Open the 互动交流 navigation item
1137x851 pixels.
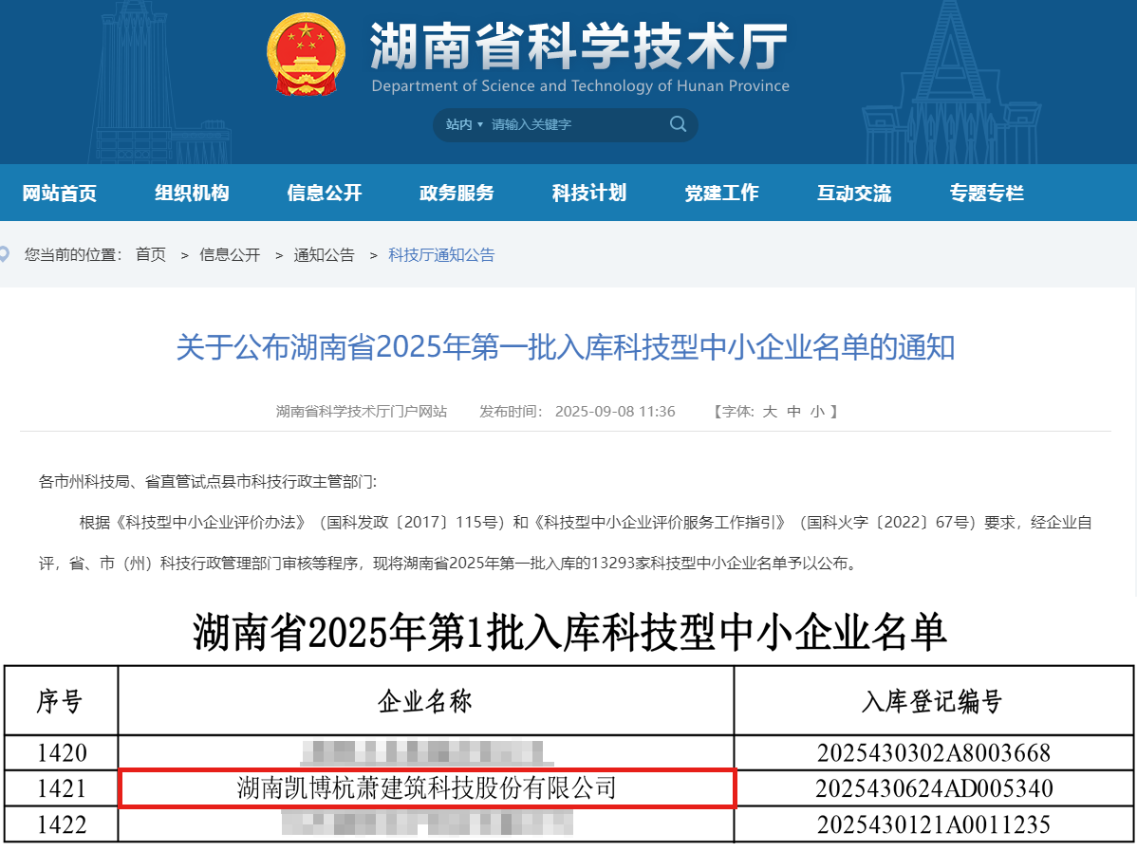[x=854, y=194]
